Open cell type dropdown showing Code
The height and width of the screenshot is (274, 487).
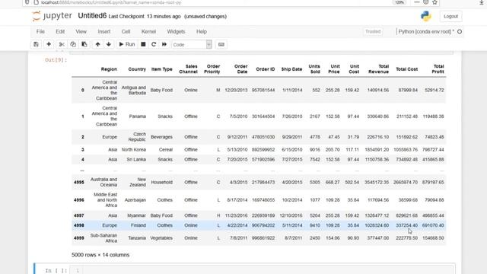191,45
